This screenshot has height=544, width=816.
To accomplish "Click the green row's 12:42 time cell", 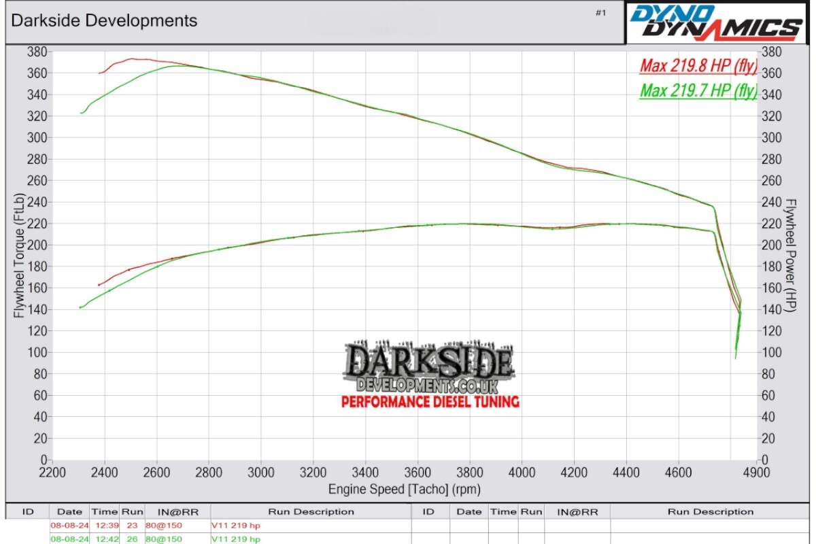I will tap(105, 539).
